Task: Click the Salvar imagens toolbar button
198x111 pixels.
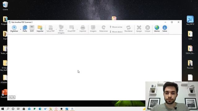Action: [61, 29]
